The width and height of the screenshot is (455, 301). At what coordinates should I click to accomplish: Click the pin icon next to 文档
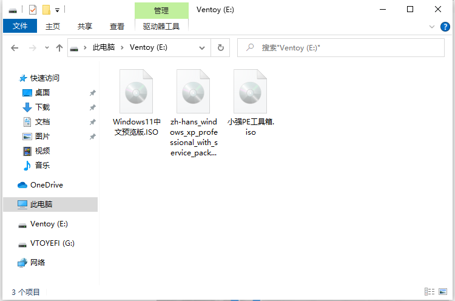[93, 122]
